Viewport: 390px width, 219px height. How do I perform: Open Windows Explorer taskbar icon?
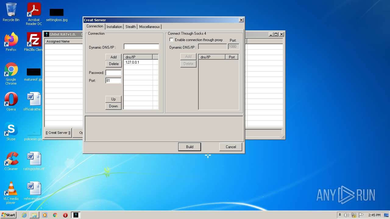click(34, 215)
